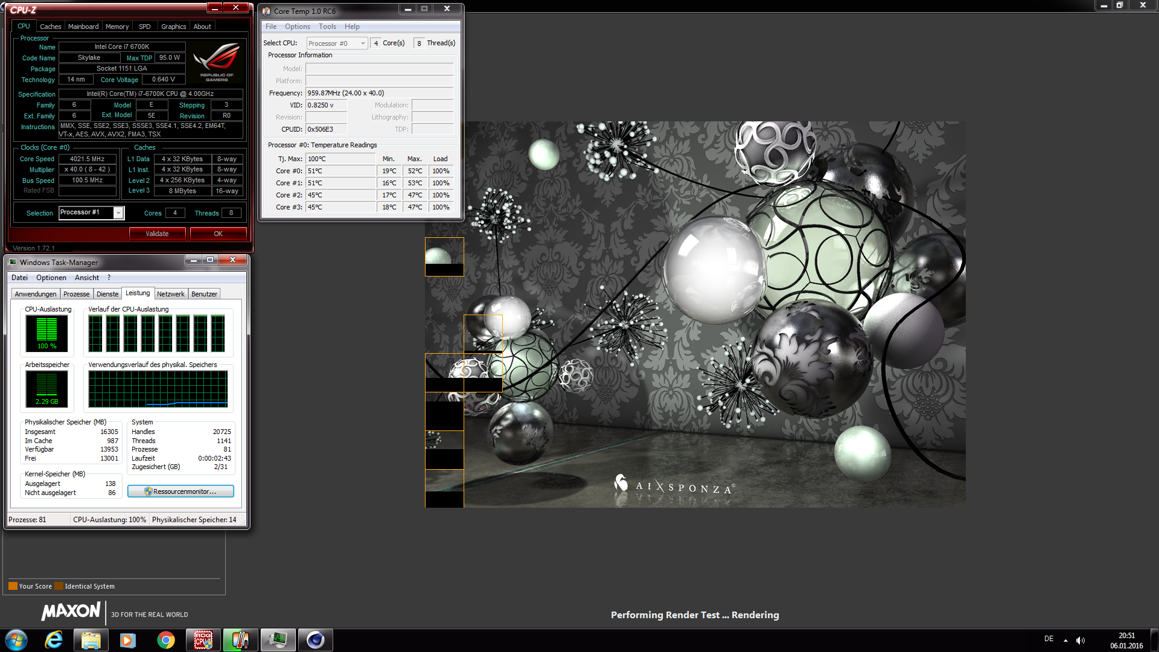
Task: Switch to Prozesse tab in Task Manager
Action: click(76, 294)
